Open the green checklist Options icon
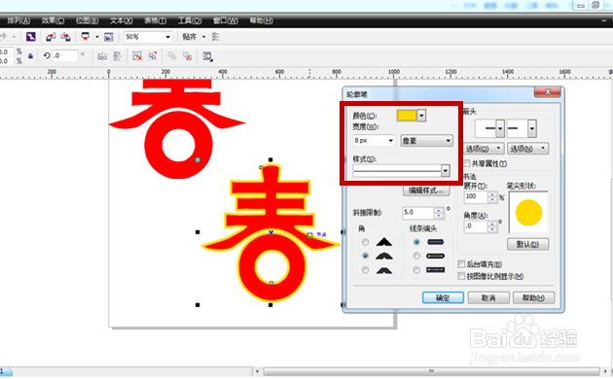The width and height of the screenshot is (613, 379). pyautogui.click(x=215, y=37)
